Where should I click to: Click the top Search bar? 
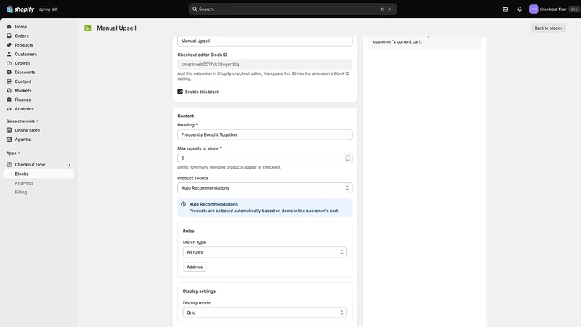click(x=293, y=9)
